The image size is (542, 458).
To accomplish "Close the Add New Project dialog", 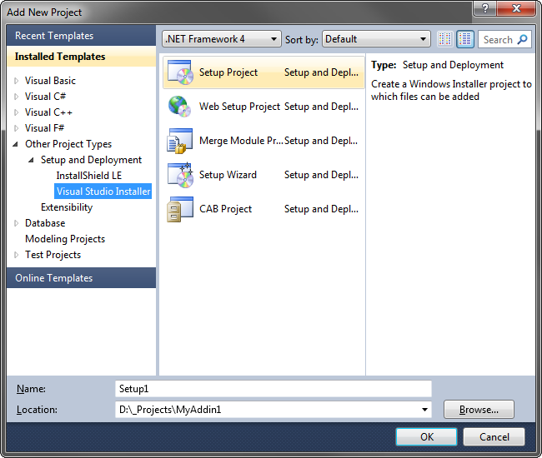I will tap(516, 8).
